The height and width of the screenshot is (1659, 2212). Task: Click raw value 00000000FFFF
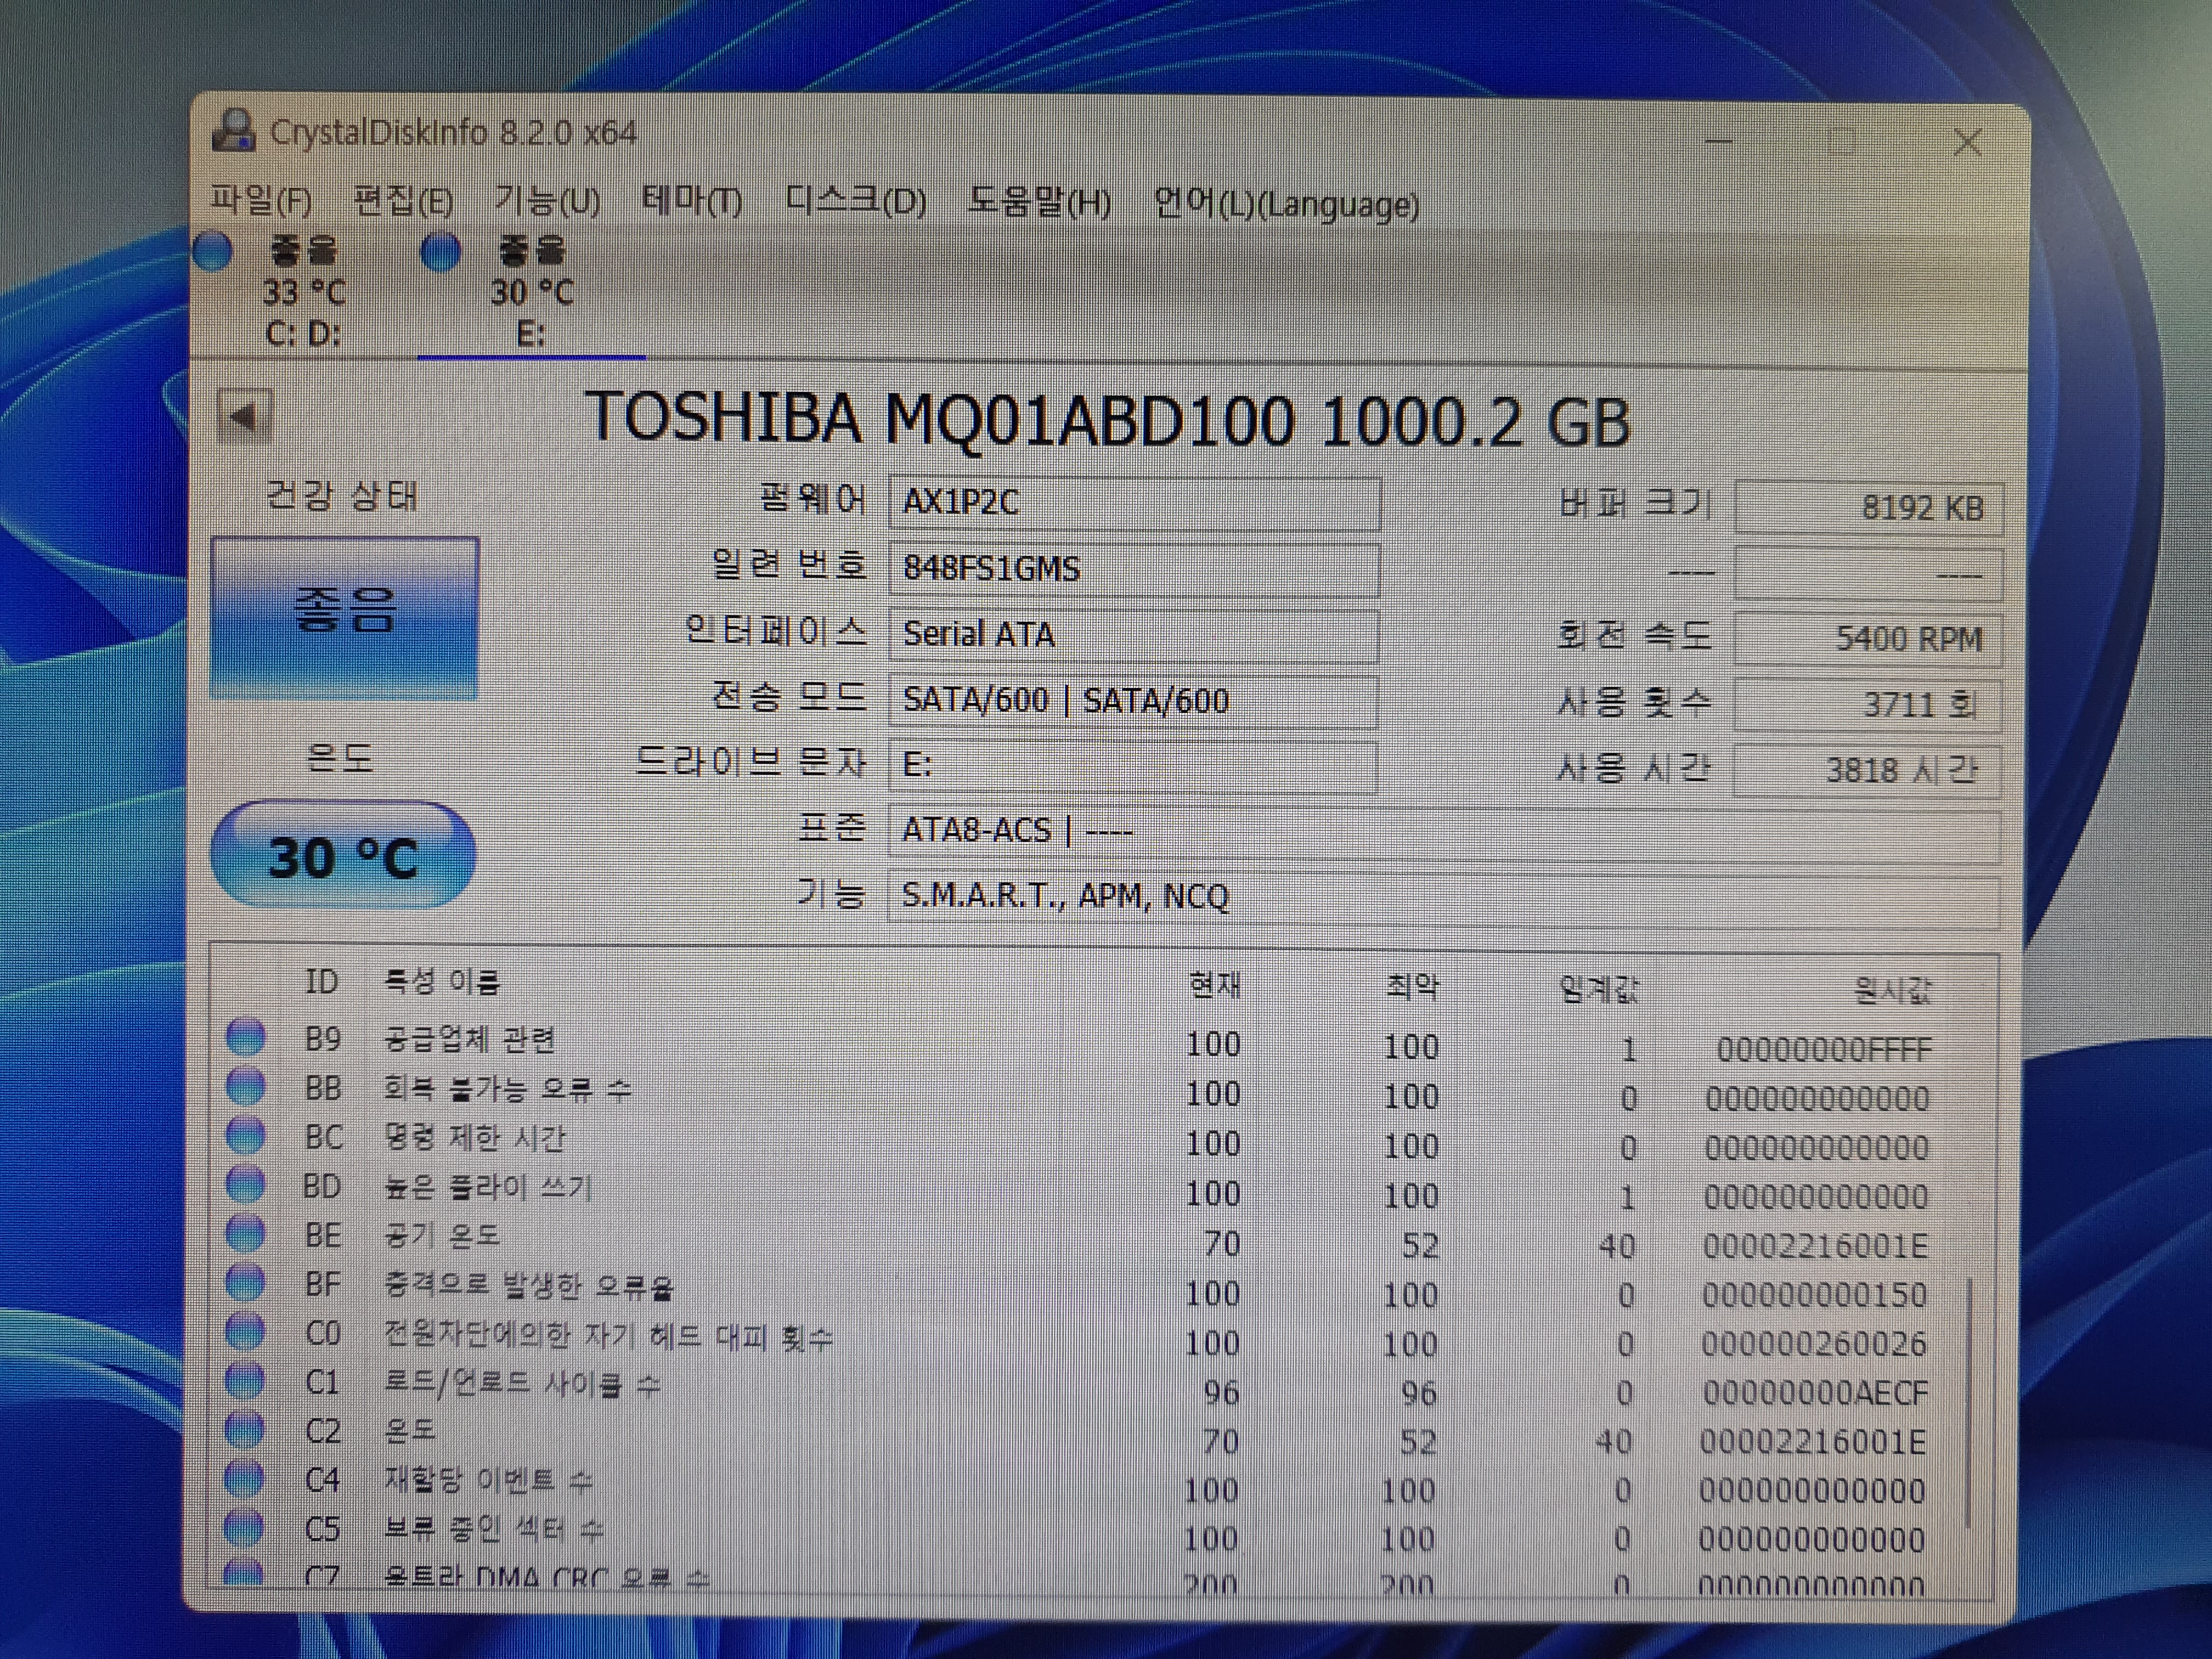click(x=1824, y=1050)
